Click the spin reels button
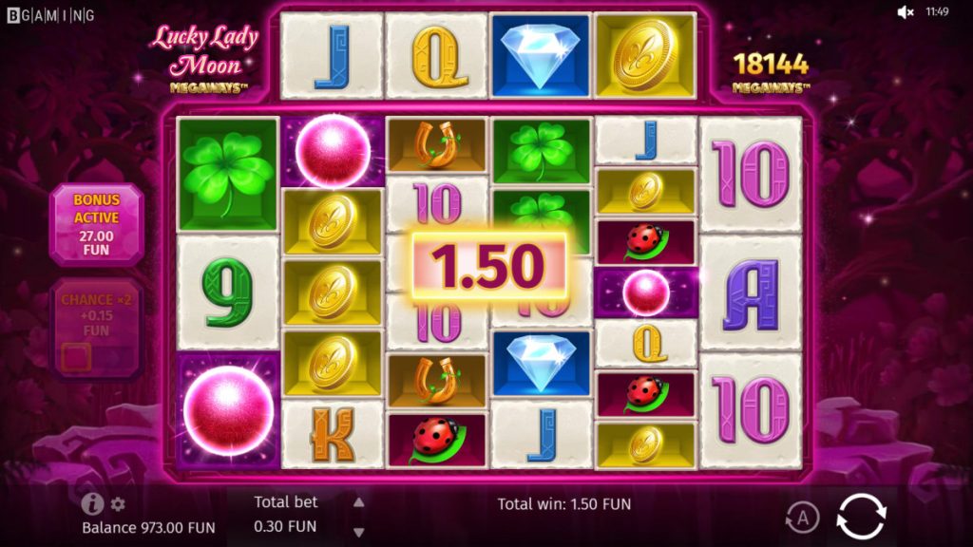The height and width of the screenshot is (547, 973). pyautogui.click(x=861, y=516)
